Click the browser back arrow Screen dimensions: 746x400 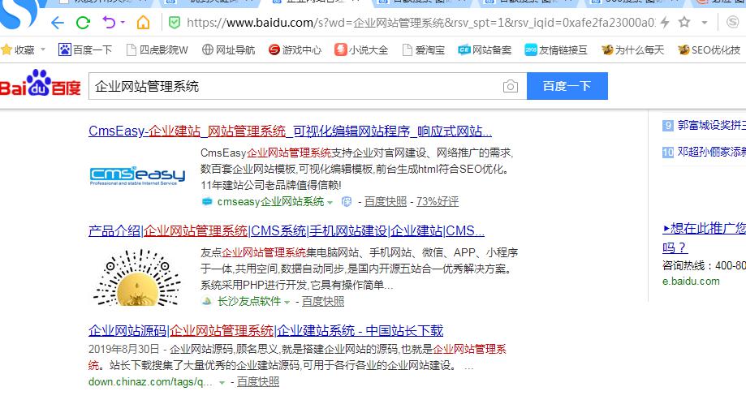click(x=58, y=22)
